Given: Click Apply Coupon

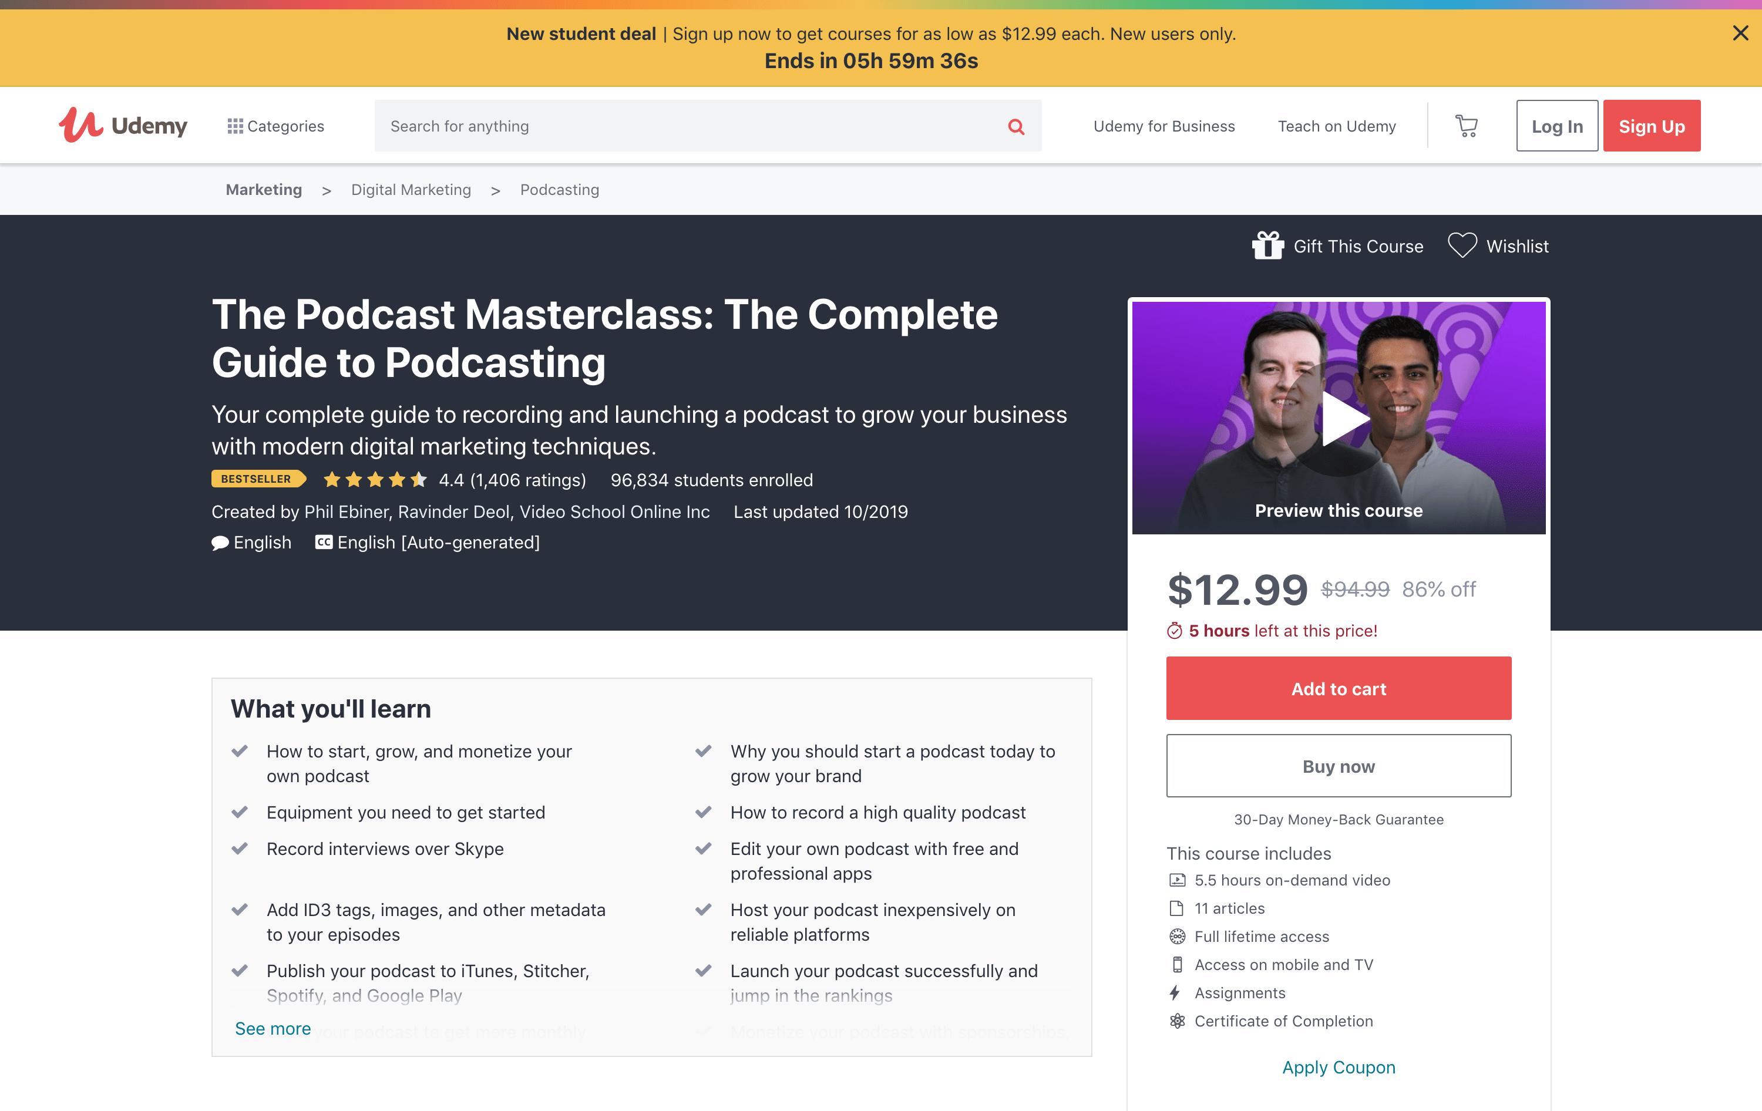Looking at the screenshot, I should tap(1339, 1066).
